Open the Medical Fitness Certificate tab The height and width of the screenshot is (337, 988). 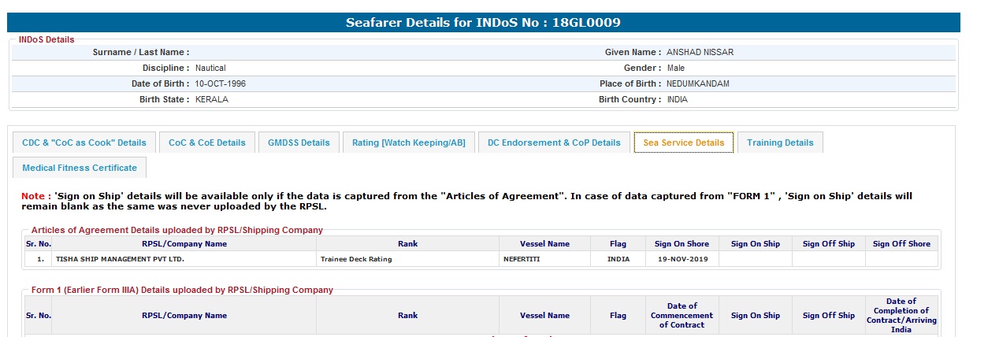pos(80,168)
